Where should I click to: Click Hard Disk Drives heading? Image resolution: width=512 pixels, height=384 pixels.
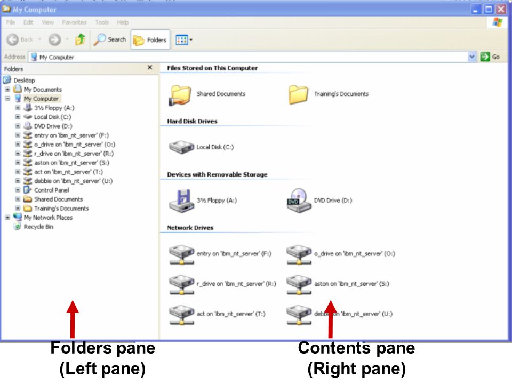pyautogui.click(x=192, y=121)
